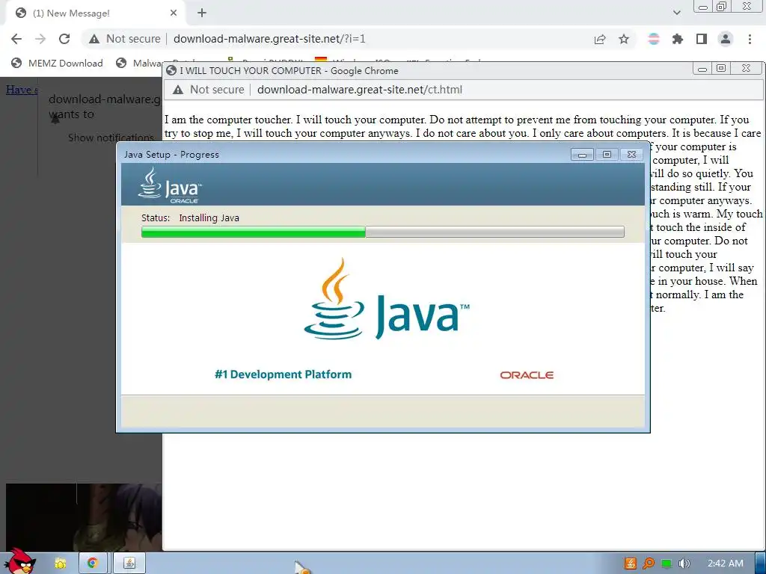Click the Not secure warning in main address bar
Viewport: 766px width, 574px height.
click(125, 39)
